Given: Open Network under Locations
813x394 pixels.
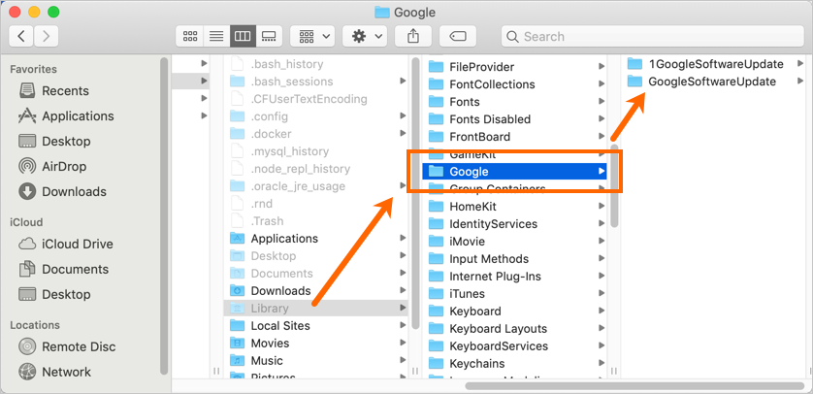Looking at the screenshot, I should (x=66, y=372).
